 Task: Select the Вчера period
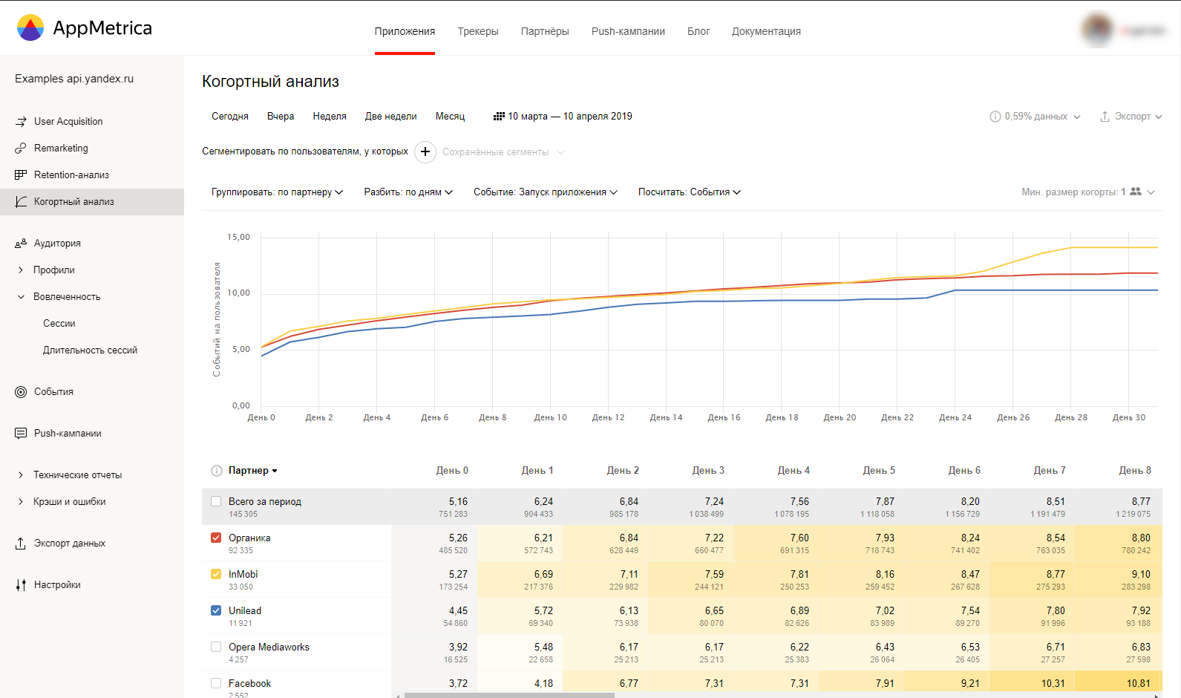tap(281, 117)
